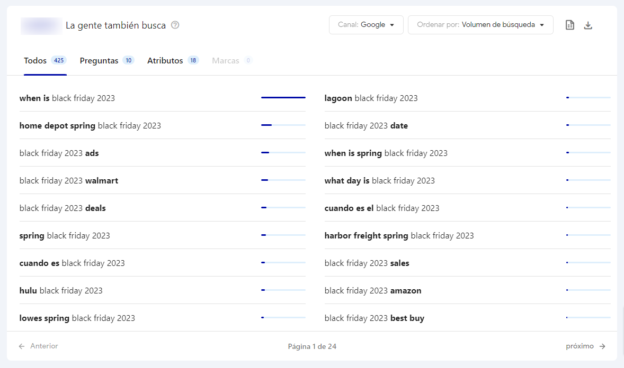This screenshot has width=624, height=368.
Task: Click volume bar for 'lagoon black friday 2023'
Action: coord(588,97)
